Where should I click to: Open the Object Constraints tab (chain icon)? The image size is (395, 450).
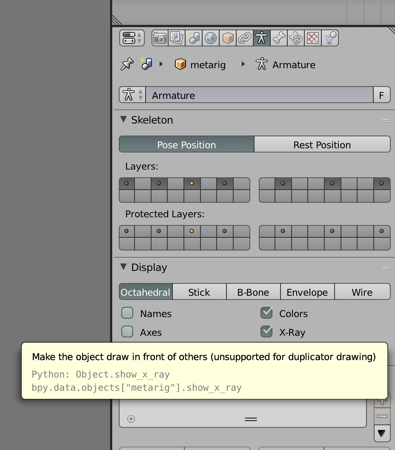coord(244,38)
